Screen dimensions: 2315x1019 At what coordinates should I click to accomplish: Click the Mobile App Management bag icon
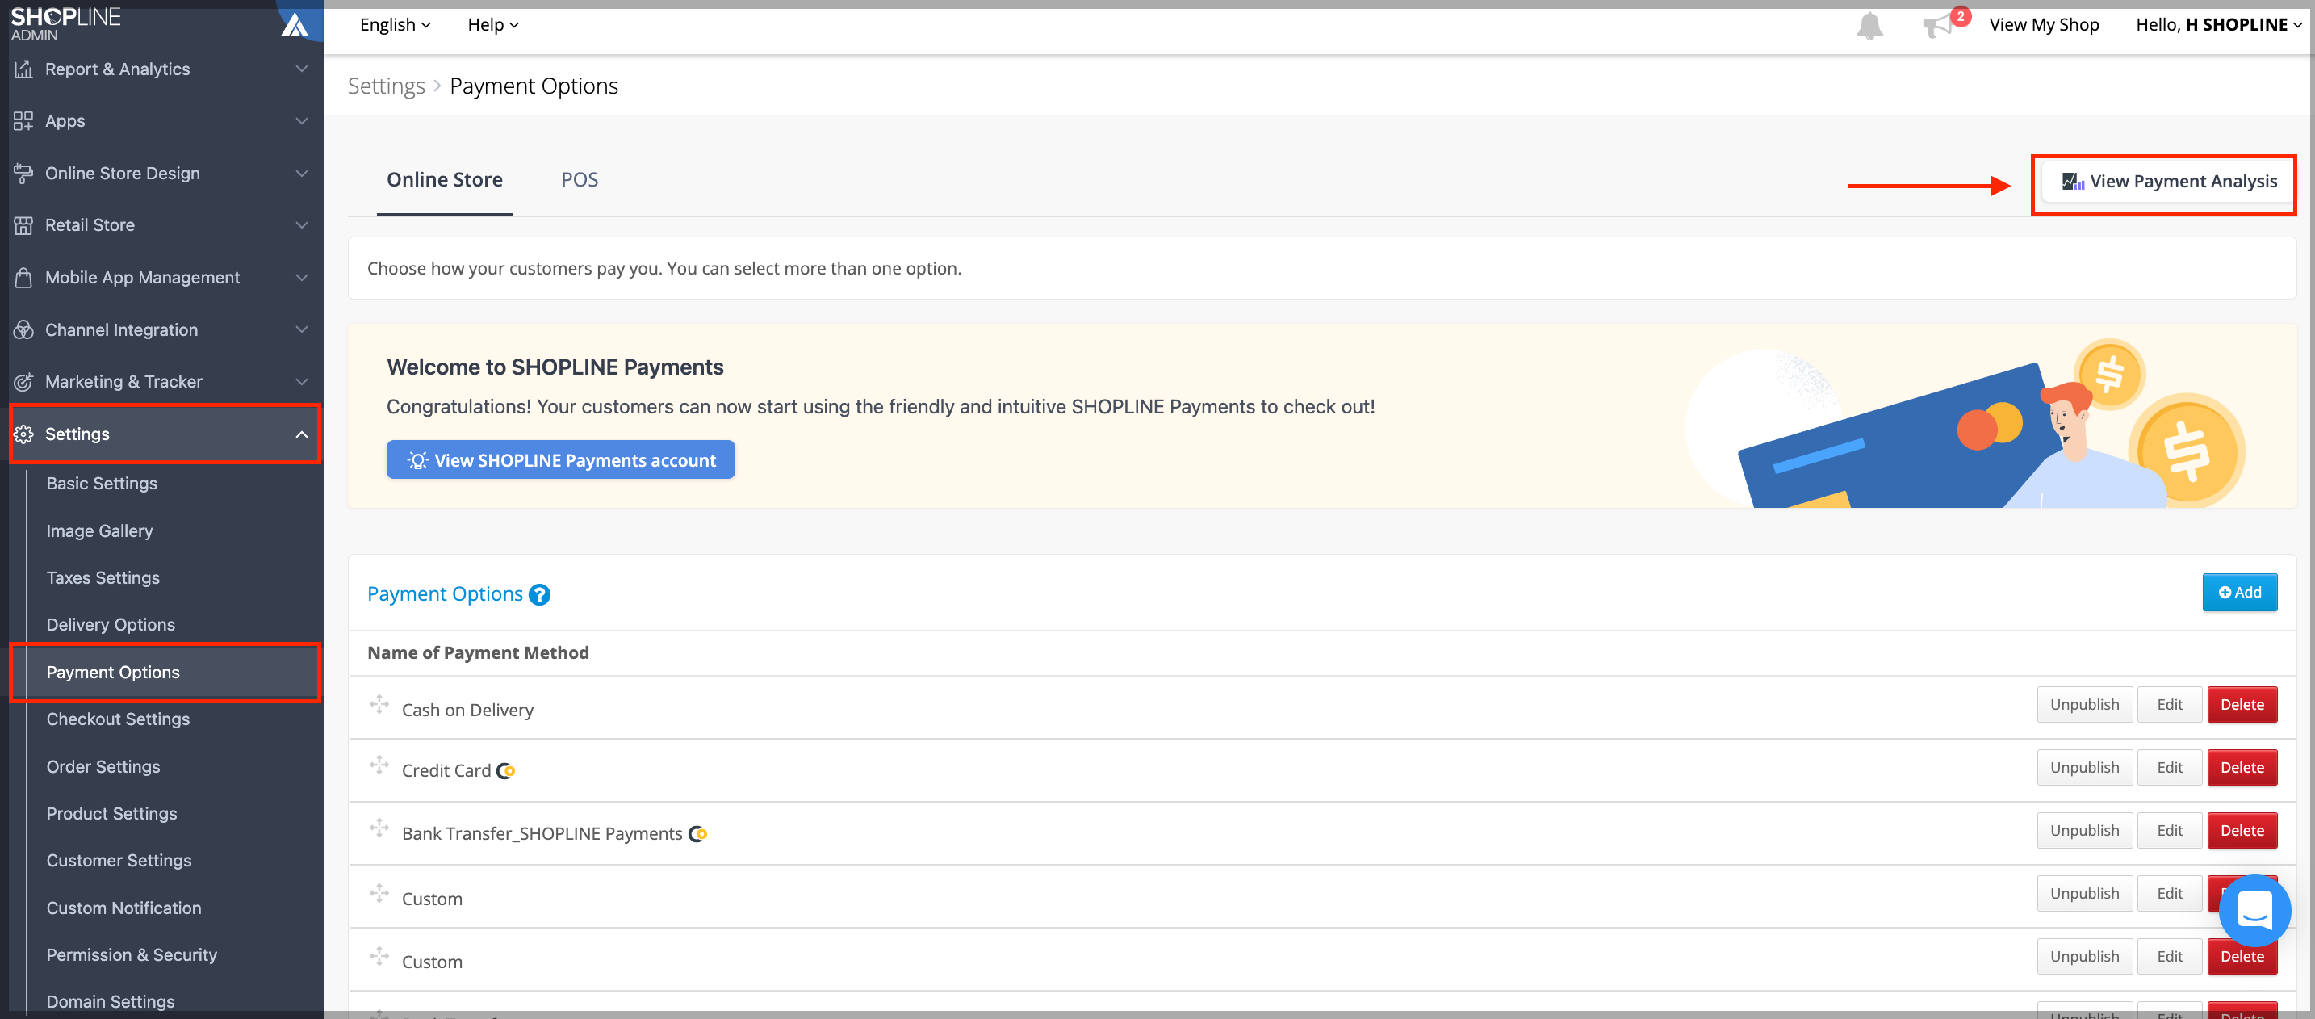pos(23,278)
